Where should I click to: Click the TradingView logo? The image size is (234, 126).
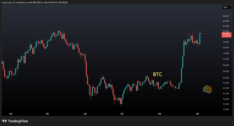click(x=15, y=121)
